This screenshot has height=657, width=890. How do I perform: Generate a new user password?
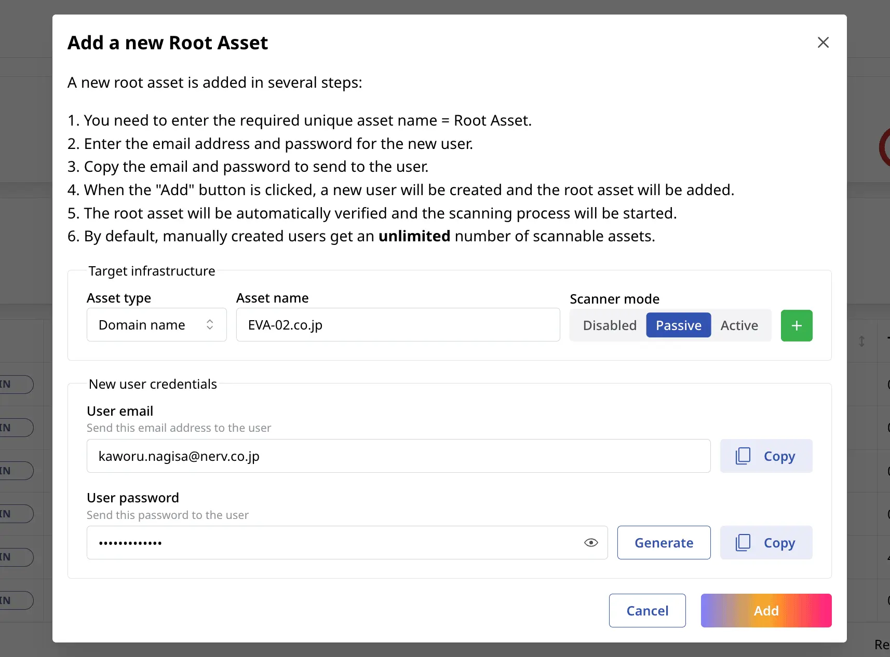tap(664, 543)
